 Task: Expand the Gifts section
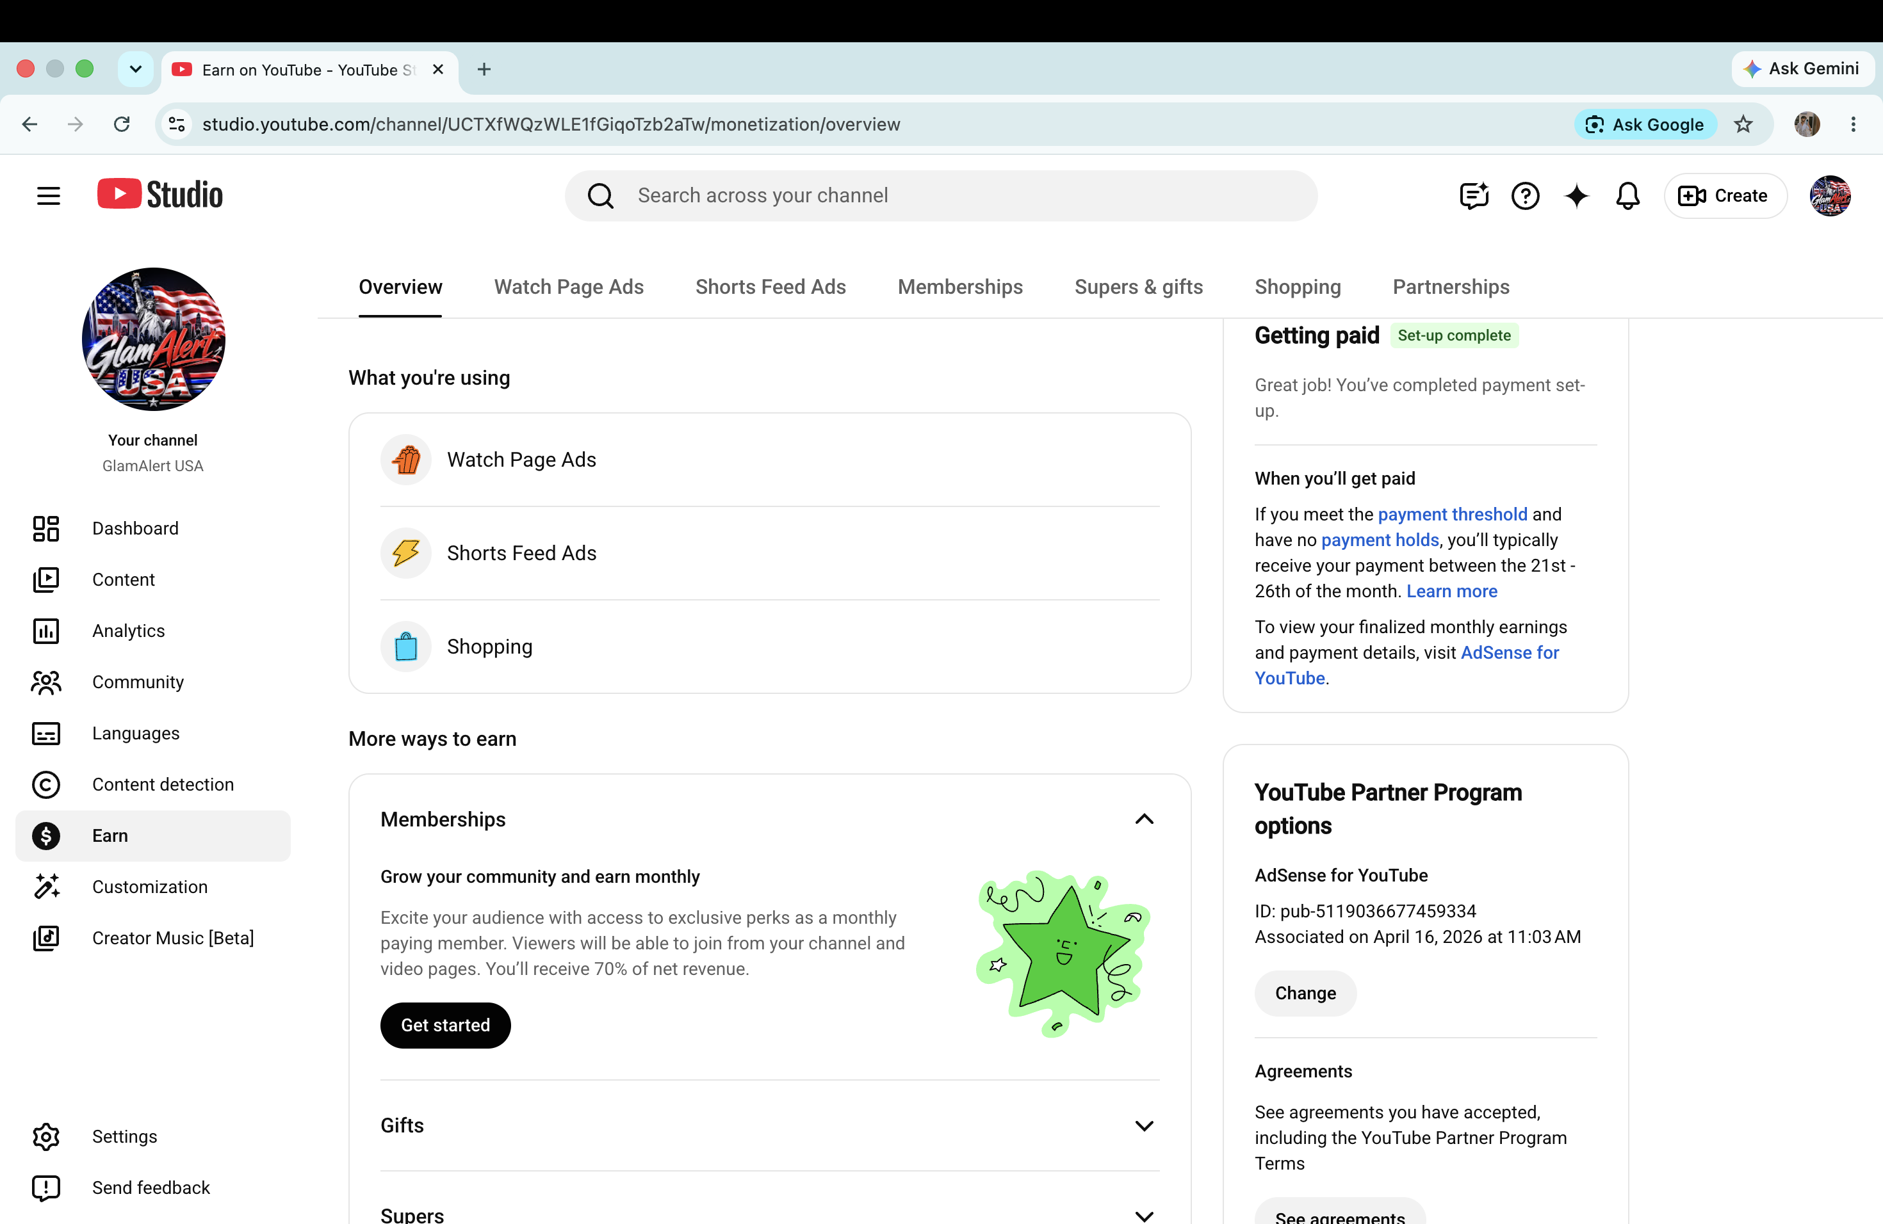[1144, 1126]
